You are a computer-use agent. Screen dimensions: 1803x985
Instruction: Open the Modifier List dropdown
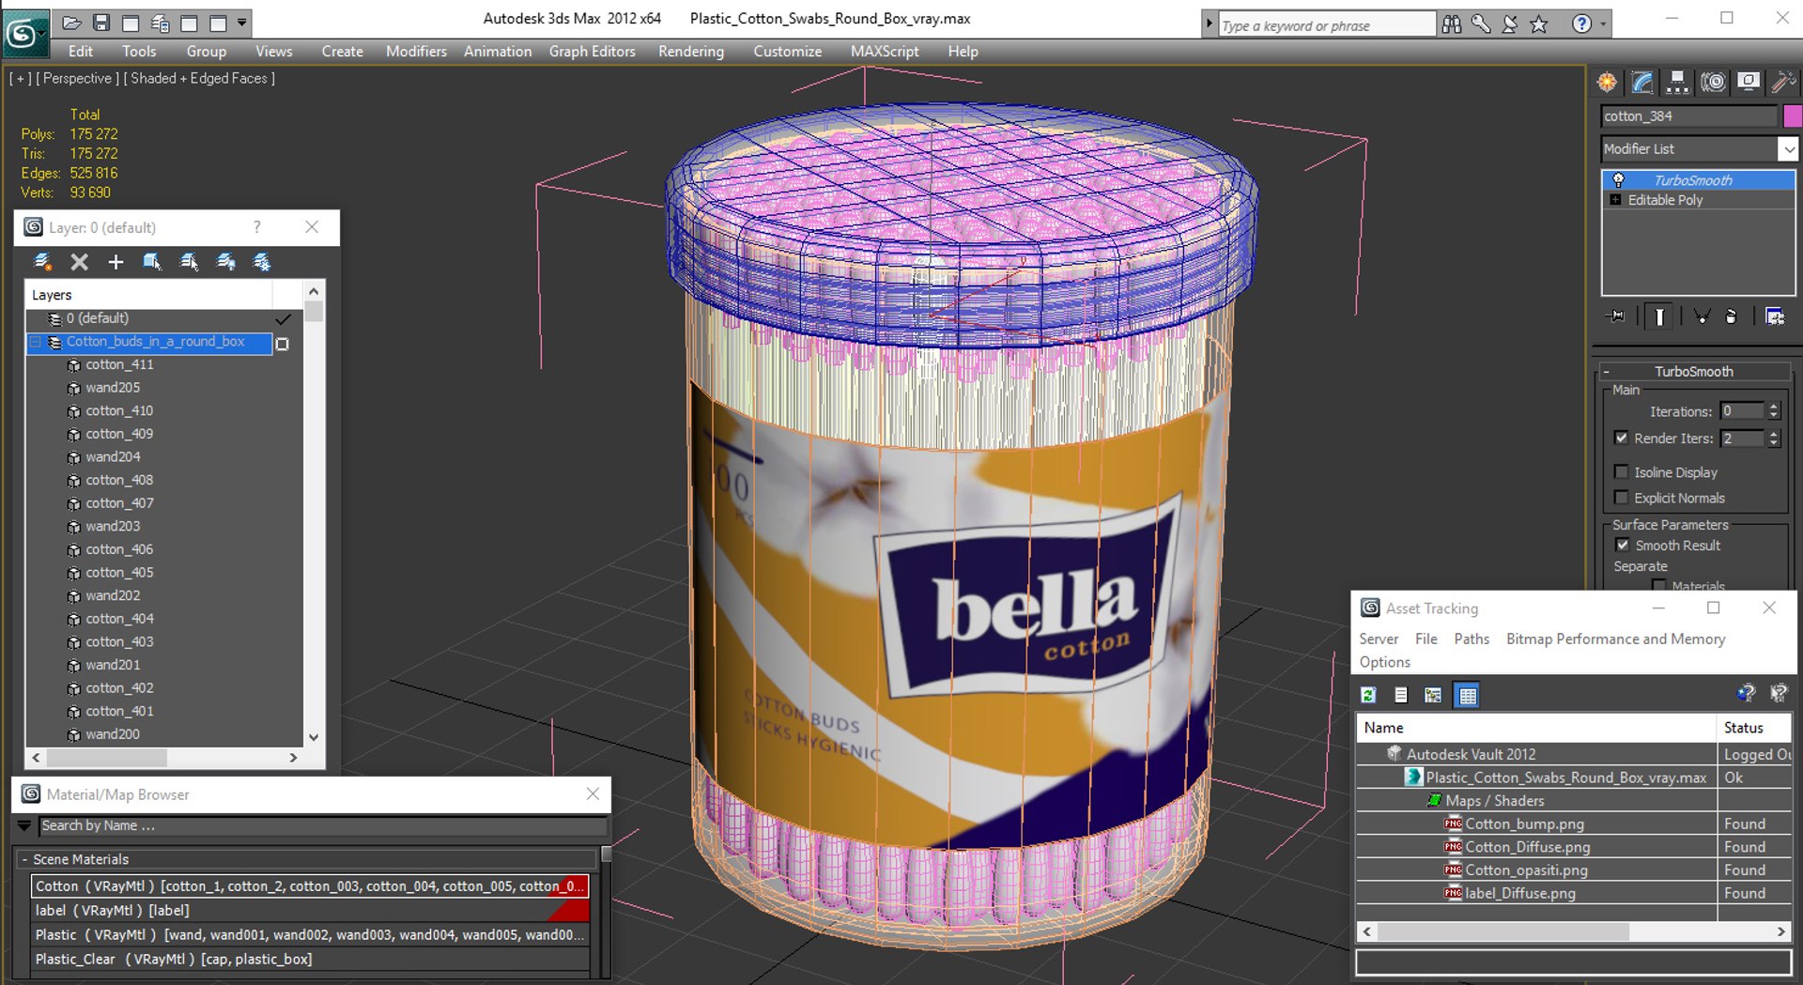[x=1788, y=149]
